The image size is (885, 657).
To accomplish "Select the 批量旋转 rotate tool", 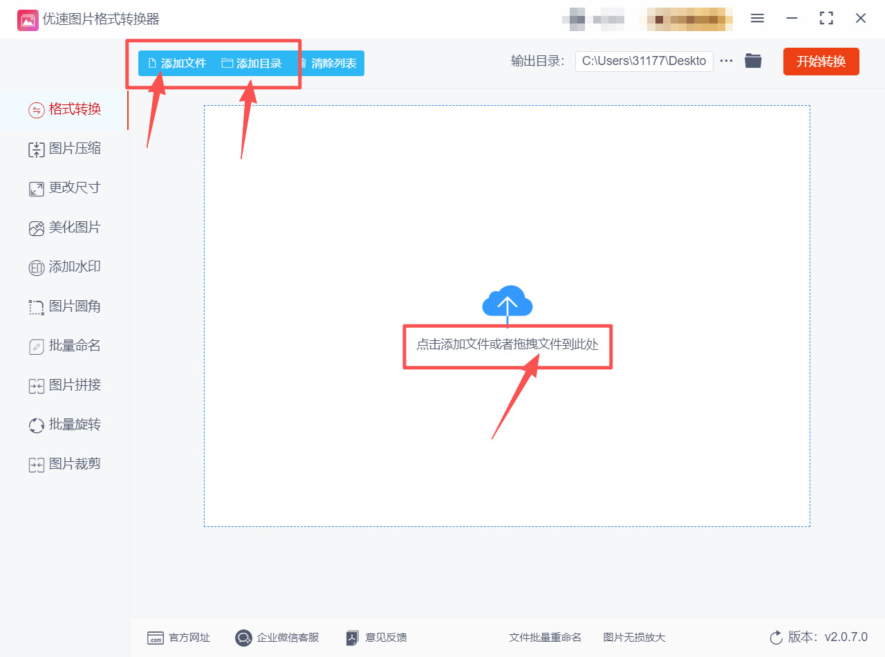I will pyautogui.click(x=66, y=424).
